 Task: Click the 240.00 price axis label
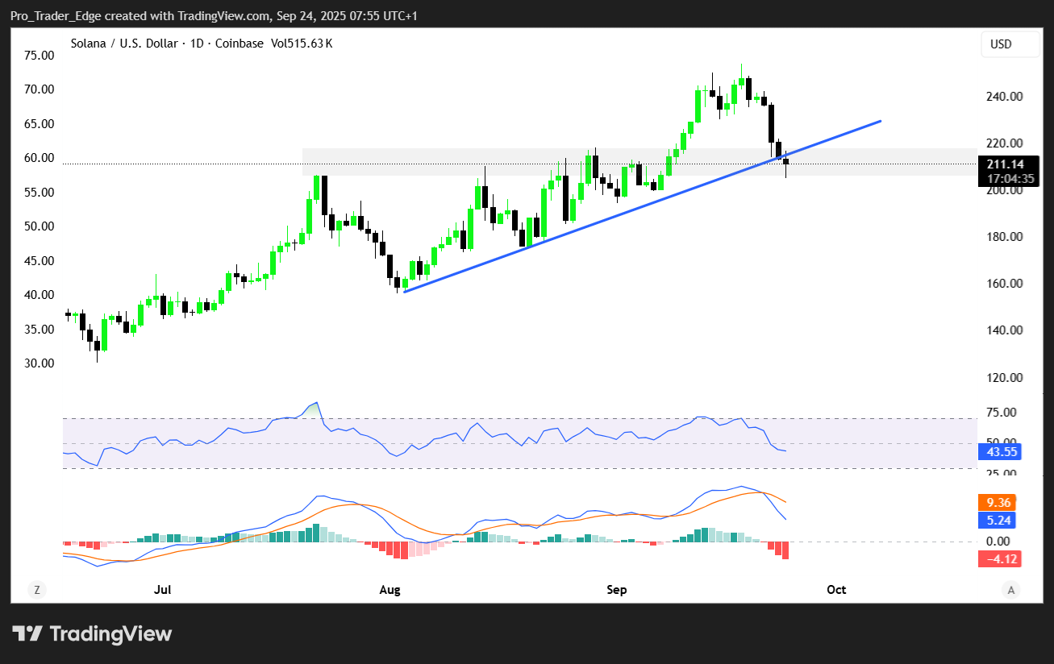(x=1006, y=97)
